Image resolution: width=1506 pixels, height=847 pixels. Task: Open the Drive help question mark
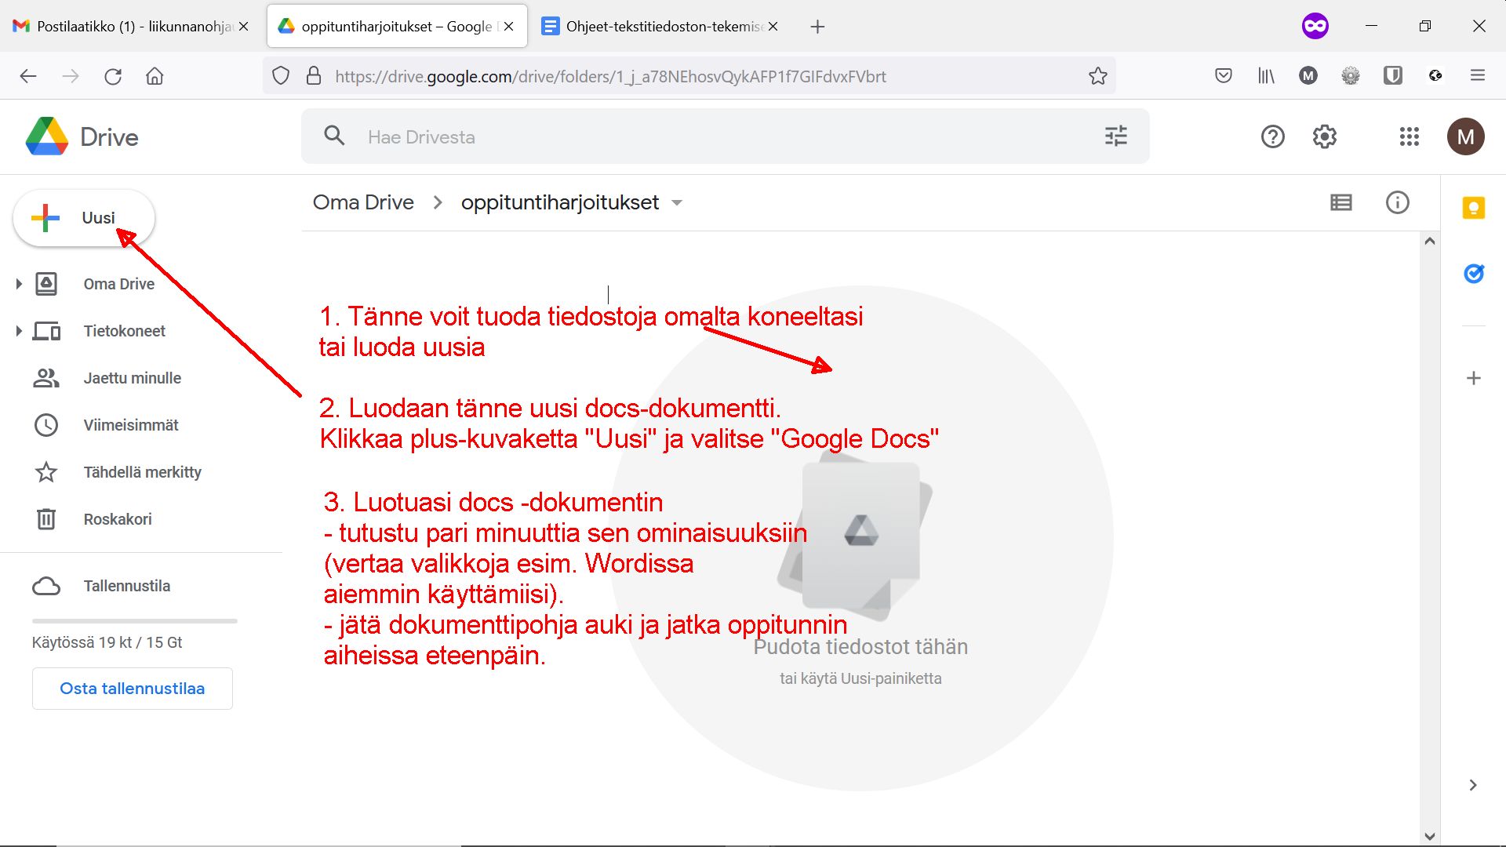click(x=1272, y=136)
